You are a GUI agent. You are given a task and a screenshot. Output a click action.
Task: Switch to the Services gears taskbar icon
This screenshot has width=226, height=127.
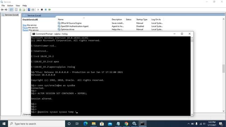tap(134, 124)
